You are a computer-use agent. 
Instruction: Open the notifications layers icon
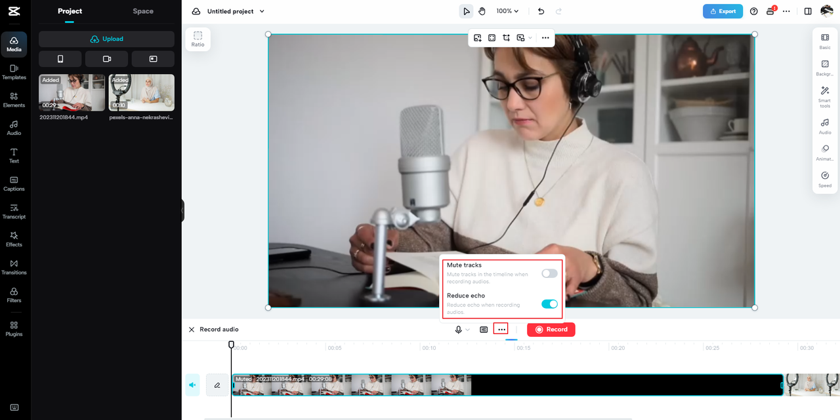pyautogui.click(x=771, y=11)
